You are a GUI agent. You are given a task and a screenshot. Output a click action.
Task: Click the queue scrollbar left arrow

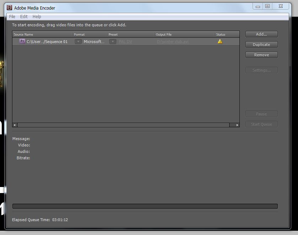click(x=15, y=125)
